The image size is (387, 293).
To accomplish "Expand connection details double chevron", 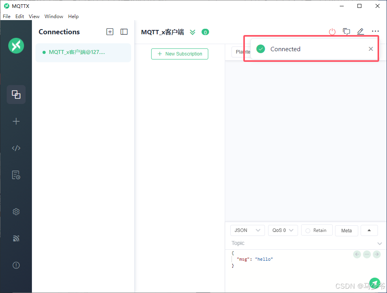I will [x=193, y=32].
